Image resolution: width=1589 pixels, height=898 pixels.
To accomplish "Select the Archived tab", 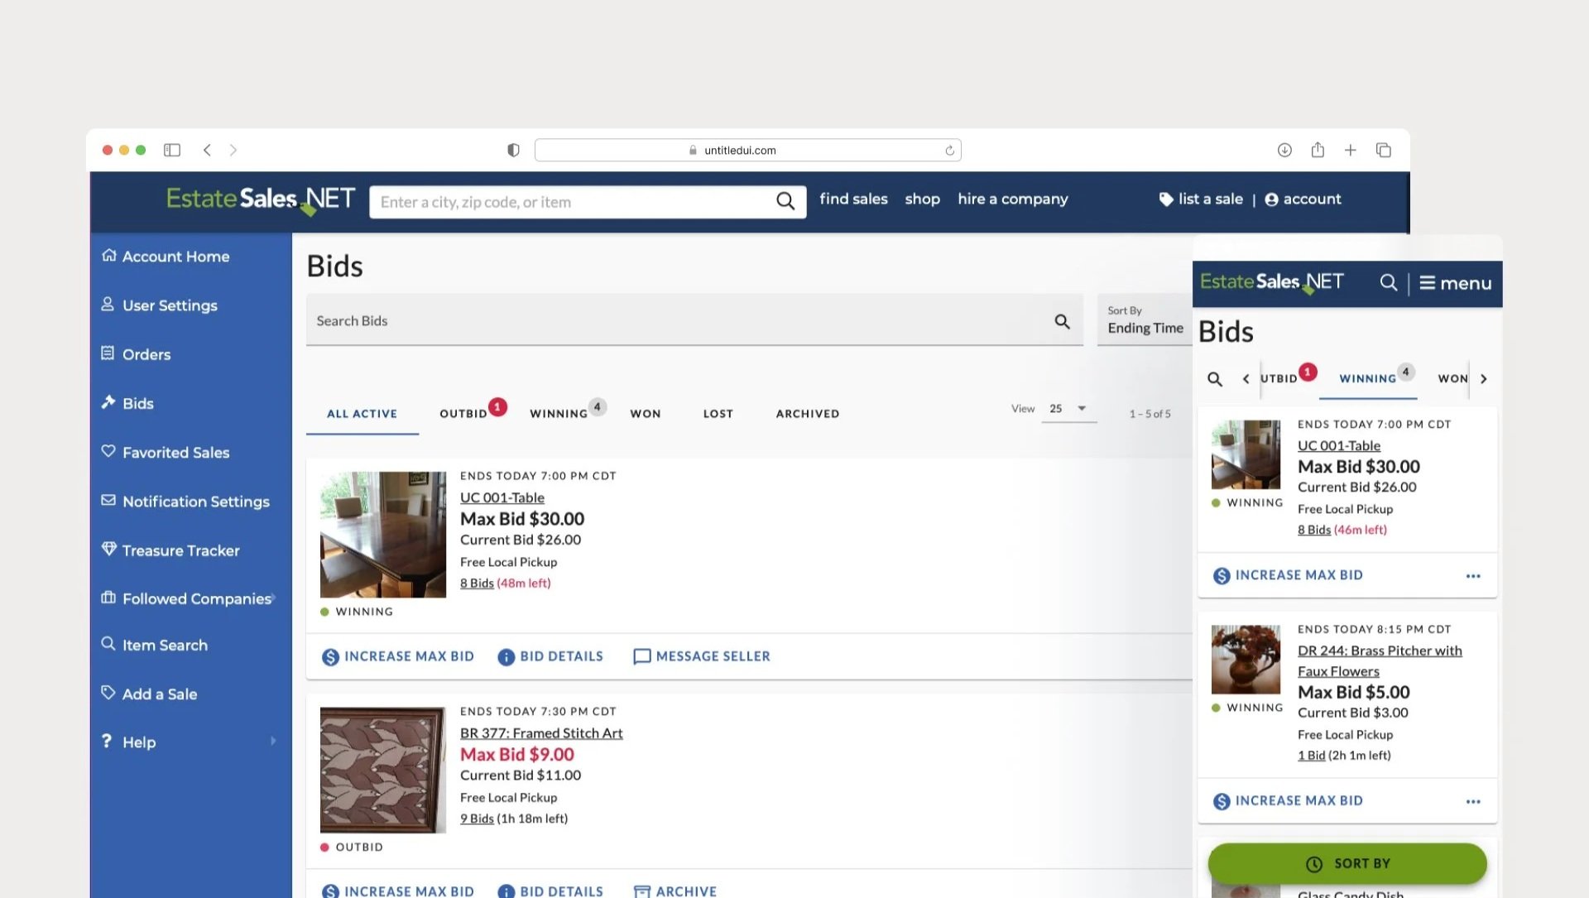I will point(807,414).
